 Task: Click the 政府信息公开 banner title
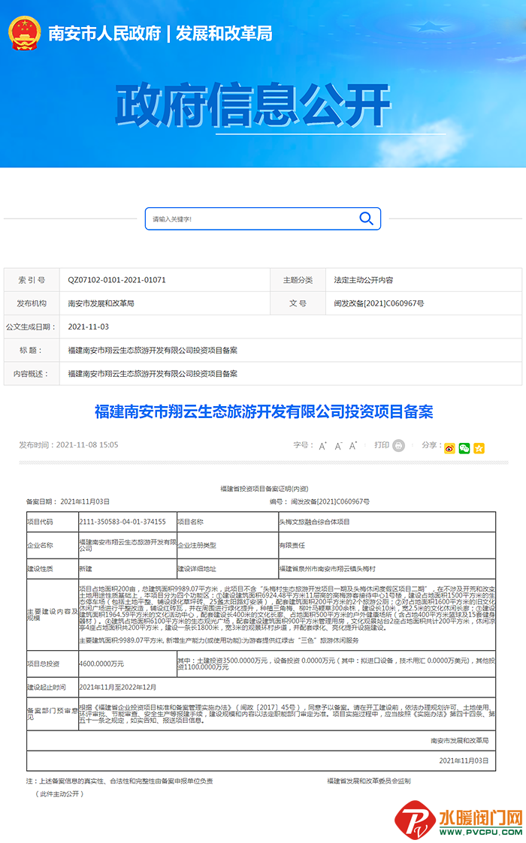[253, 105]
